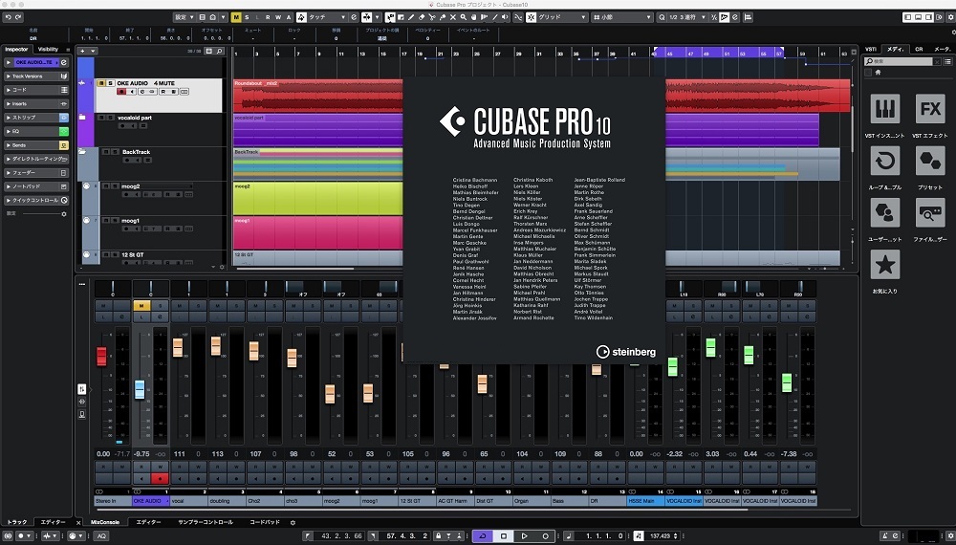Open the サンプラーコントロール lower tab
Image resolution: width=956 pixels, height=545 pixels.
(206, 522)
